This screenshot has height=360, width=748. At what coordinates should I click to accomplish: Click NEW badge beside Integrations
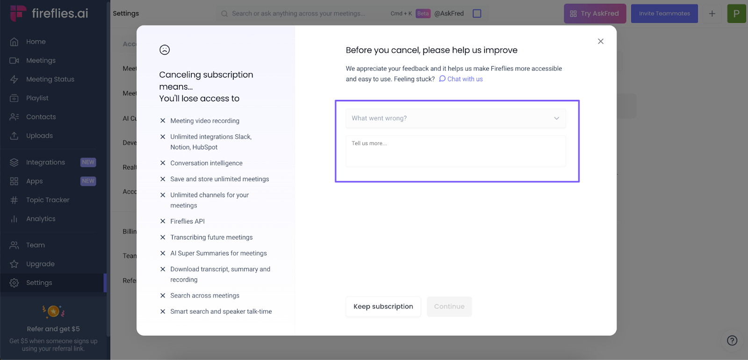pyautogui.click(x=88, y=162)
